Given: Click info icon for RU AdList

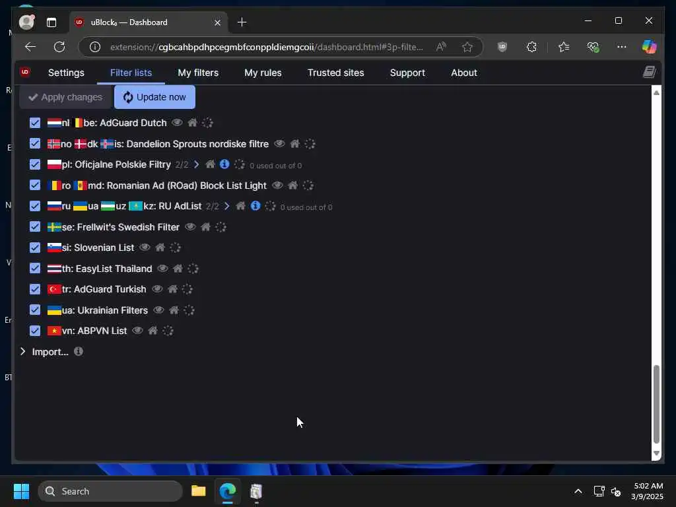Looking at the screenshot, I should [x=255, y=206].
